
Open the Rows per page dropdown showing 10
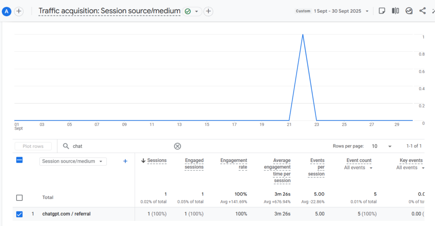point(381,146)
